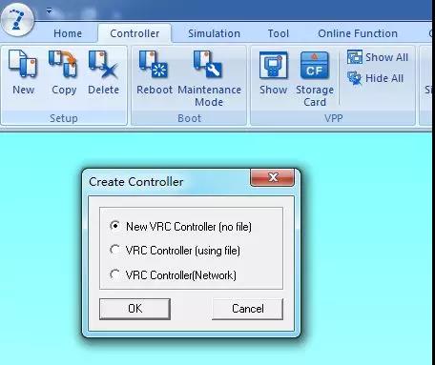The height and width of the screenshot is (365, 435).
Task: Show the virtual pendant
Action: (273, 72)
